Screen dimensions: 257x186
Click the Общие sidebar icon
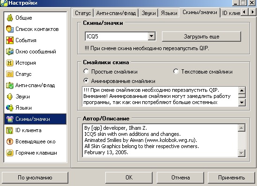pos(10,18)
